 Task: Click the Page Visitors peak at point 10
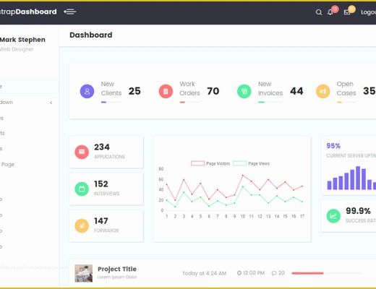click(x=243, y=176)
